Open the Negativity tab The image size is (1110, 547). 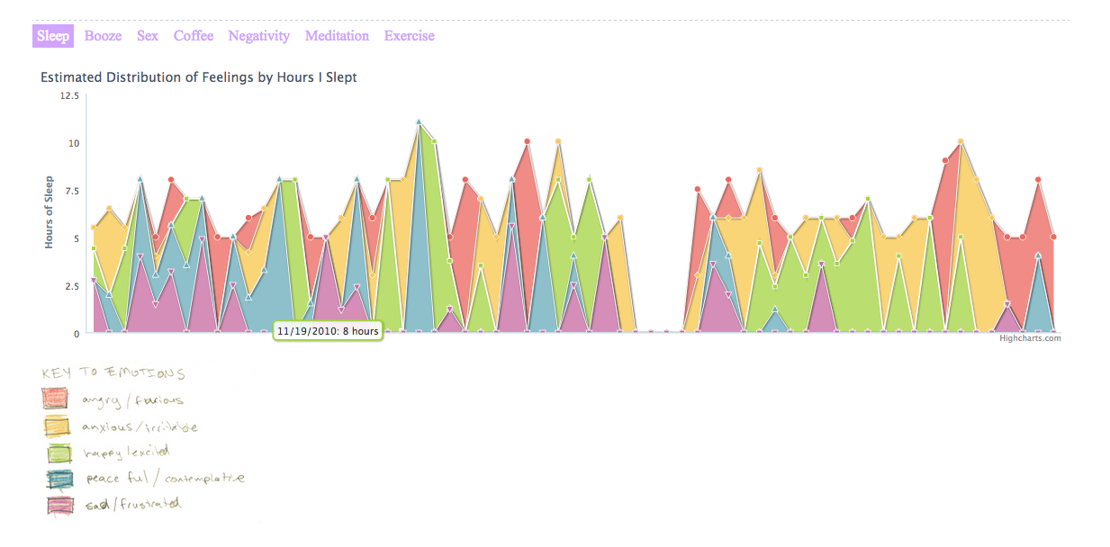pyautogui.click(x=258, y=36)
